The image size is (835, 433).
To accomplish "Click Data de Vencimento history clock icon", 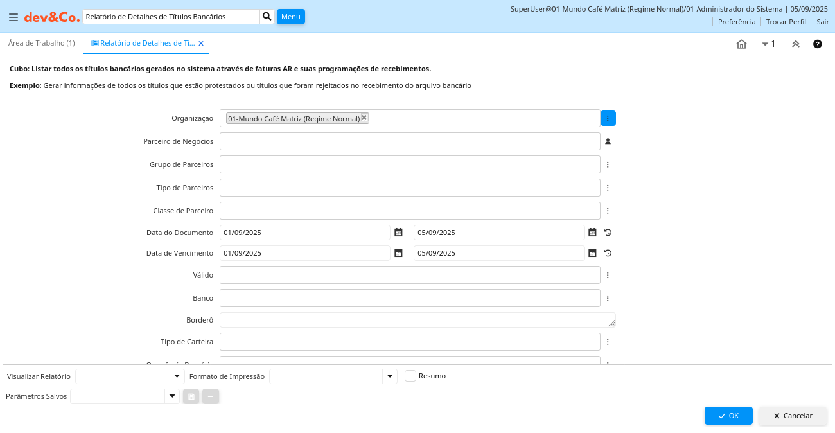I will [608, 253].
